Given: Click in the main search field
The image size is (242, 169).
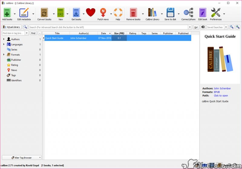Looking at the screenshot, I should click(108, 27).
